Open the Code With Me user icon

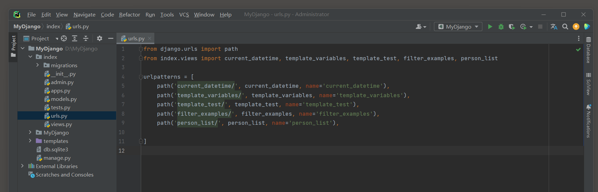point(421,27)
